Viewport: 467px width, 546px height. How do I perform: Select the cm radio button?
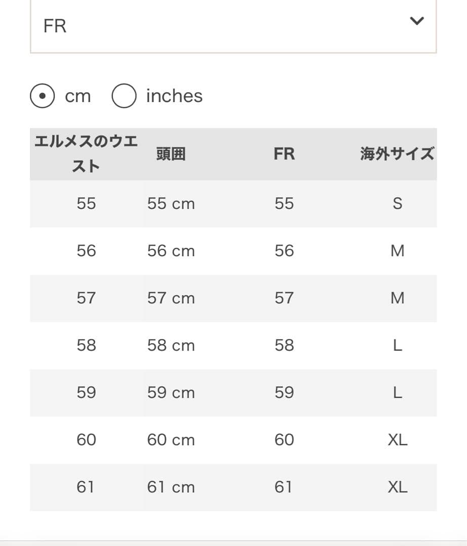43,96
